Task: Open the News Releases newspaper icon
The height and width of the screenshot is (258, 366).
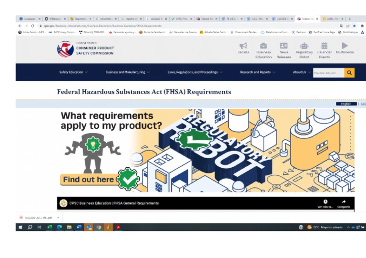Action: pyautogui.click(x=284, y=46)
